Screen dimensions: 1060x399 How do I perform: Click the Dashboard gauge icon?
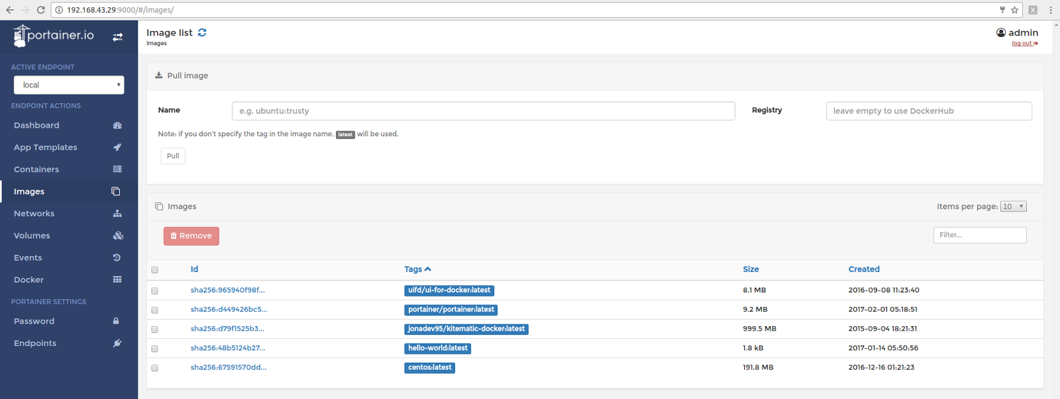117,125
